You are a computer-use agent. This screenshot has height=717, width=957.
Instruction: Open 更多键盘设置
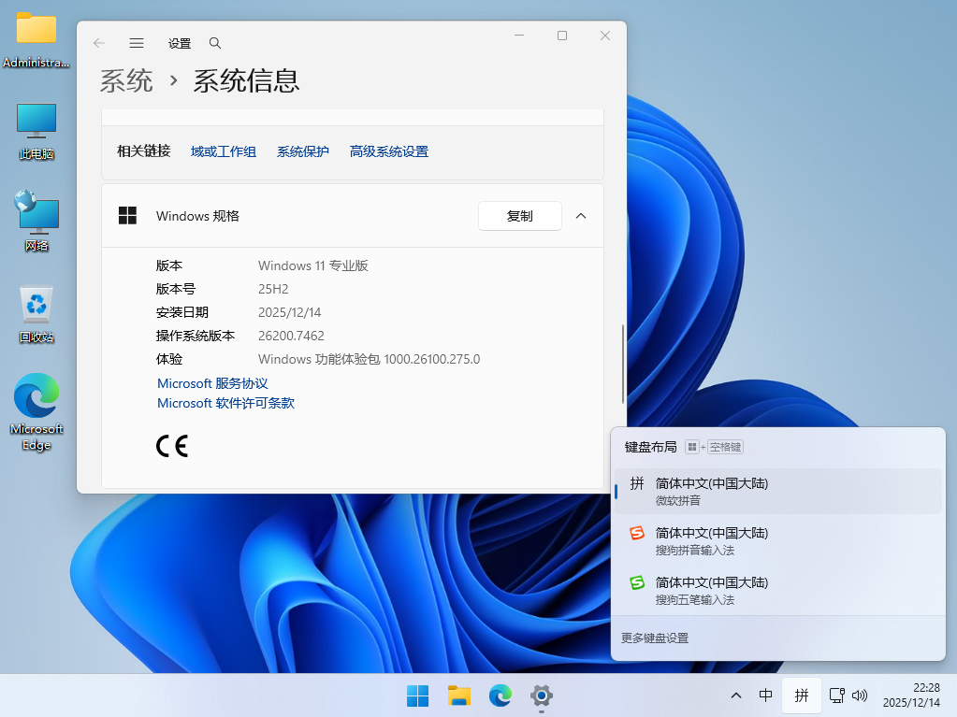(654, 638)
